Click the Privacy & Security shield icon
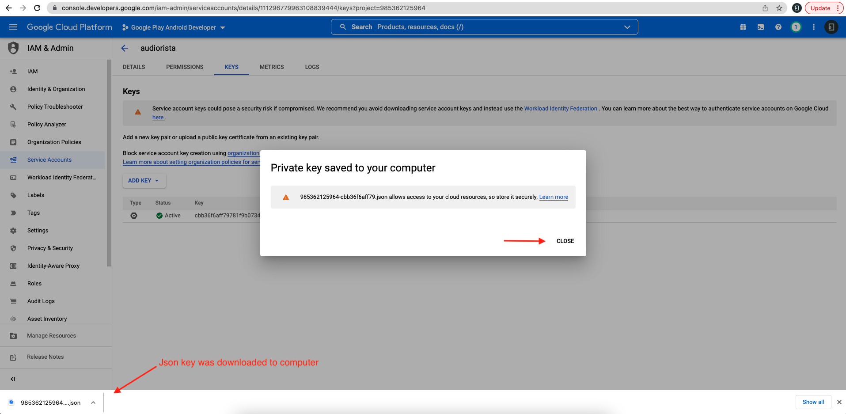 click(x=13, y=248)
